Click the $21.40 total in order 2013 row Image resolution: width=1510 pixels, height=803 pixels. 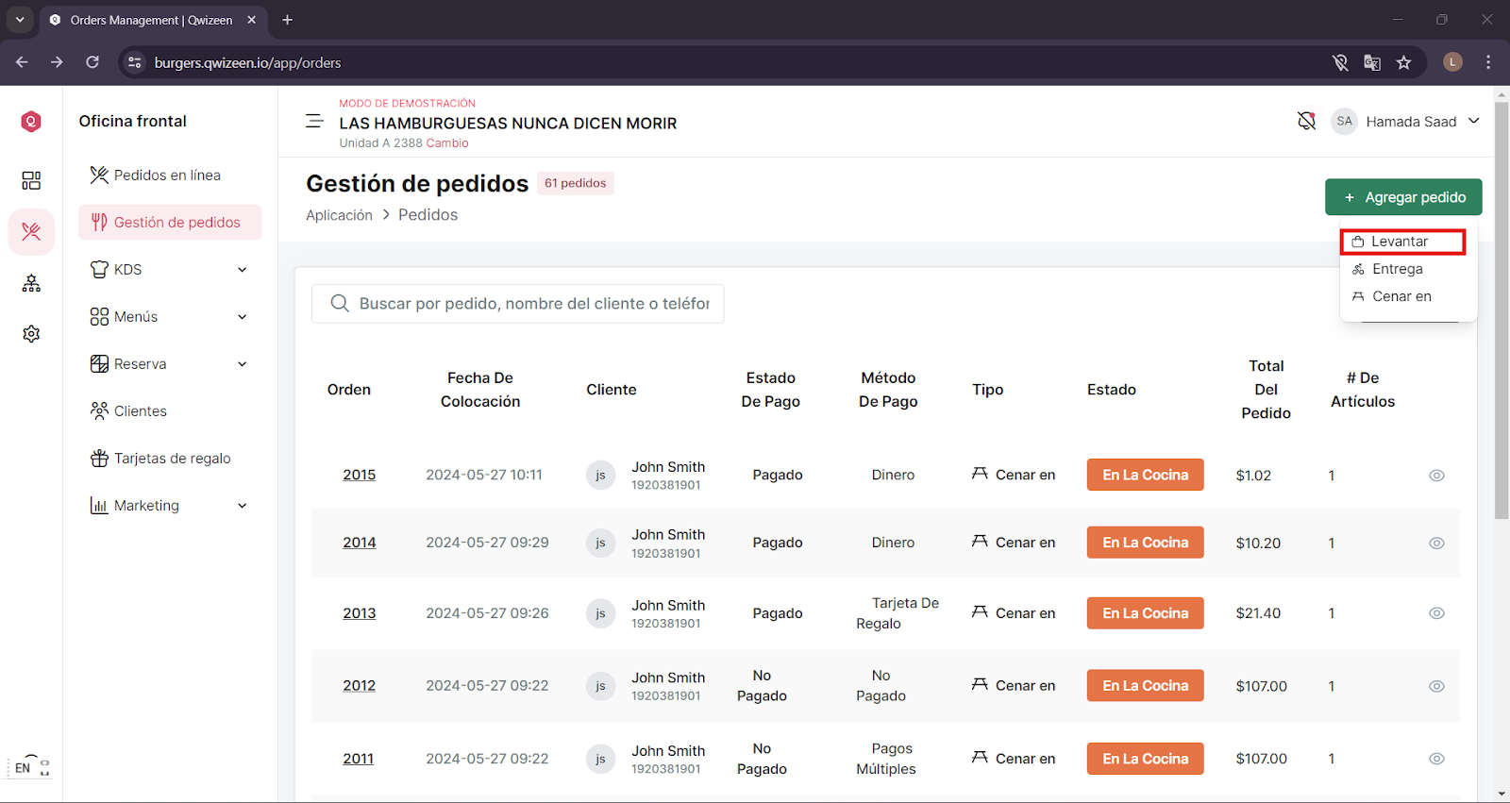coord(1258,613)
